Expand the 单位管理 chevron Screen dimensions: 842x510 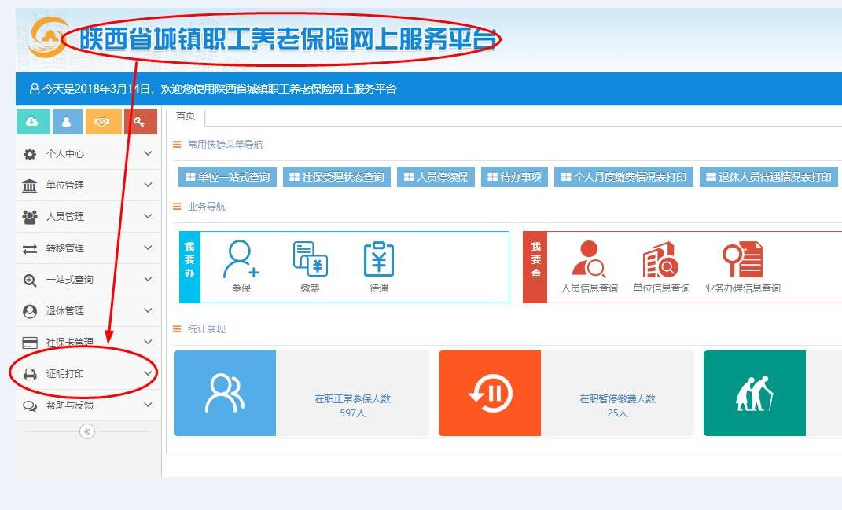click(149, 185)
